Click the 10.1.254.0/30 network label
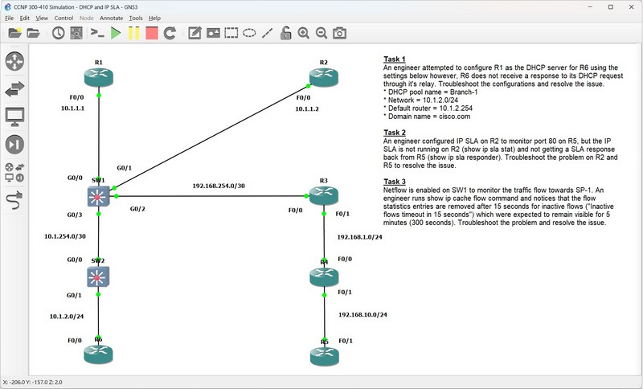643x389 pixels. tap(65, 236)
